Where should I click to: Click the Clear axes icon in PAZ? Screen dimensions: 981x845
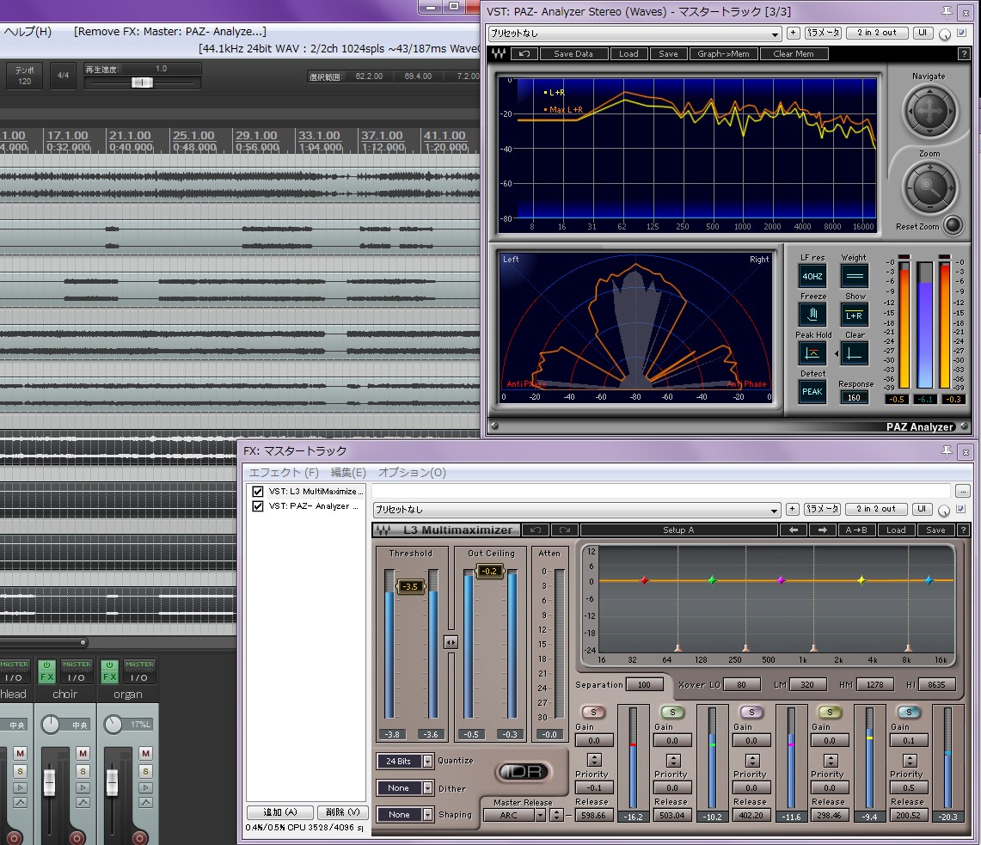pyautogui.click(x=854, y=353)
